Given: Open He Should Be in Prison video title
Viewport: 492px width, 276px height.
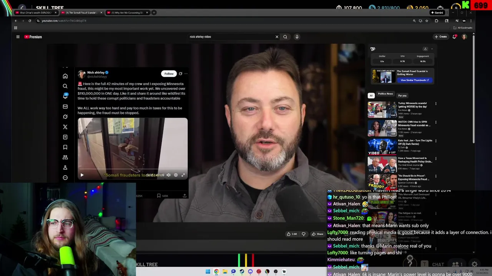Looking at the screenshot, I should pos(414,177).
